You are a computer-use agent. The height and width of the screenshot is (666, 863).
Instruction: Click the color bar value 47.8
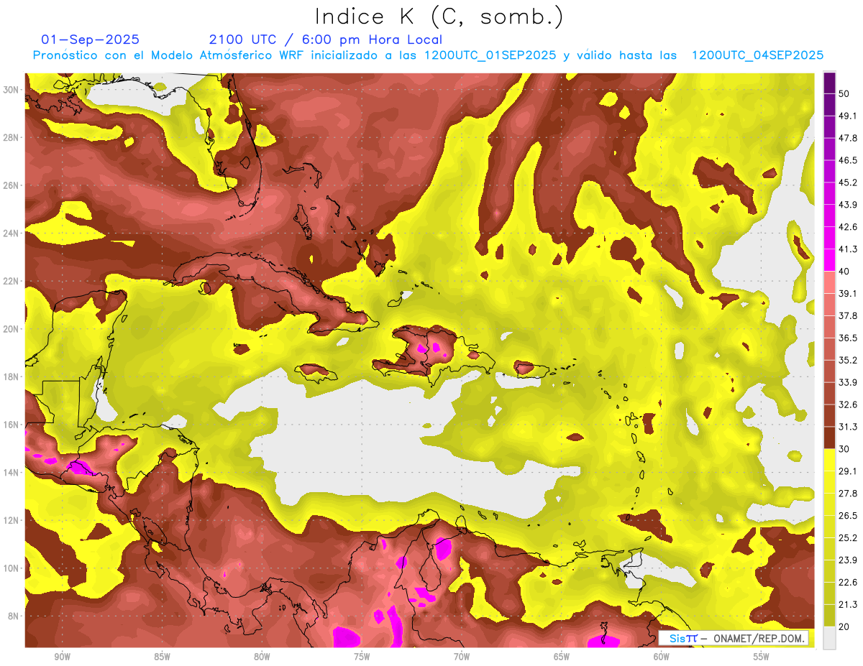(848, 138)
